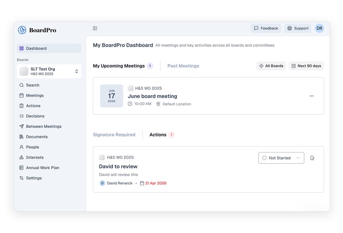Open the Next 90 days date filter

(x=306, y=66)
